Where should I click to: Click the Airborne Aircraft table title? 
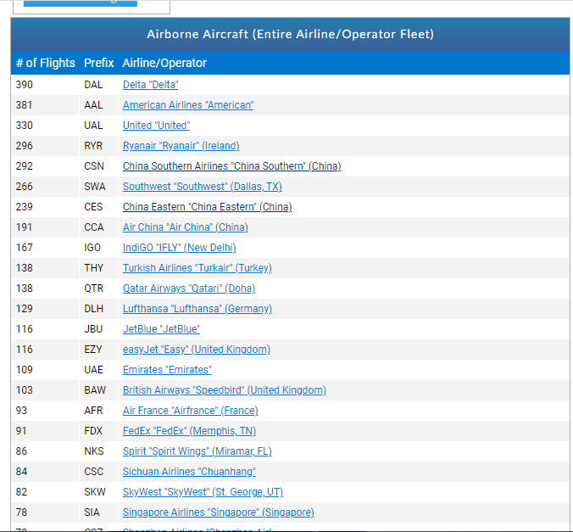click(x=290, y=34)
